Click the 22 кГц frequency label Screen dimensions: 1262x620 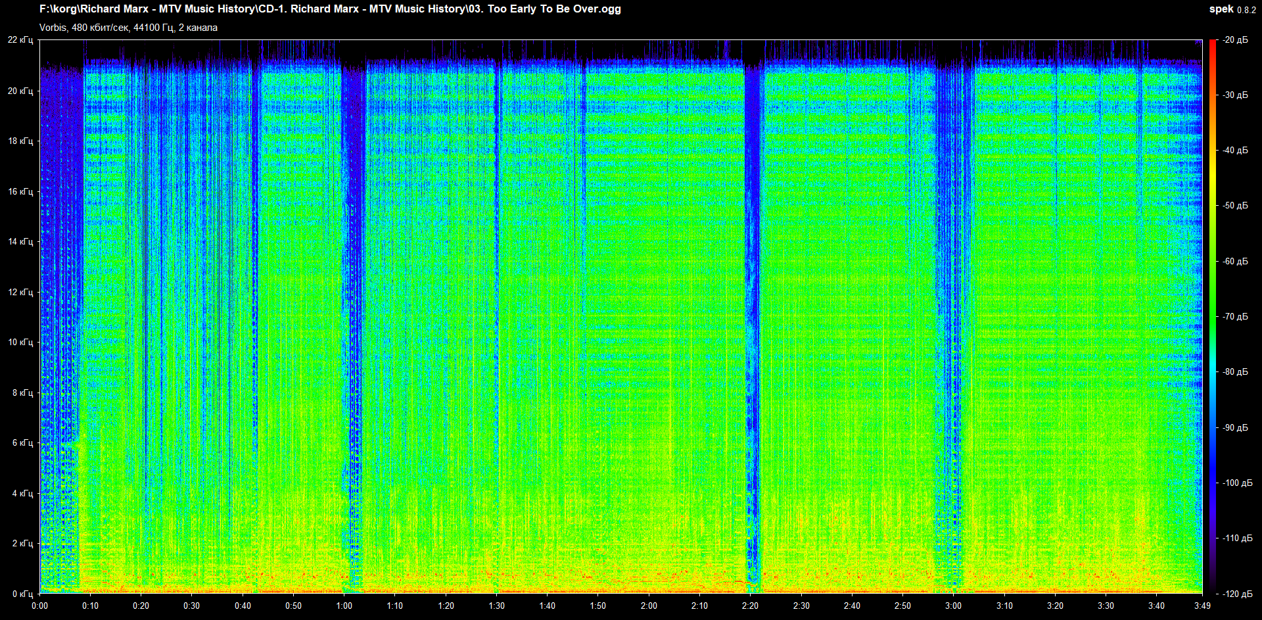tap(20, 40)
